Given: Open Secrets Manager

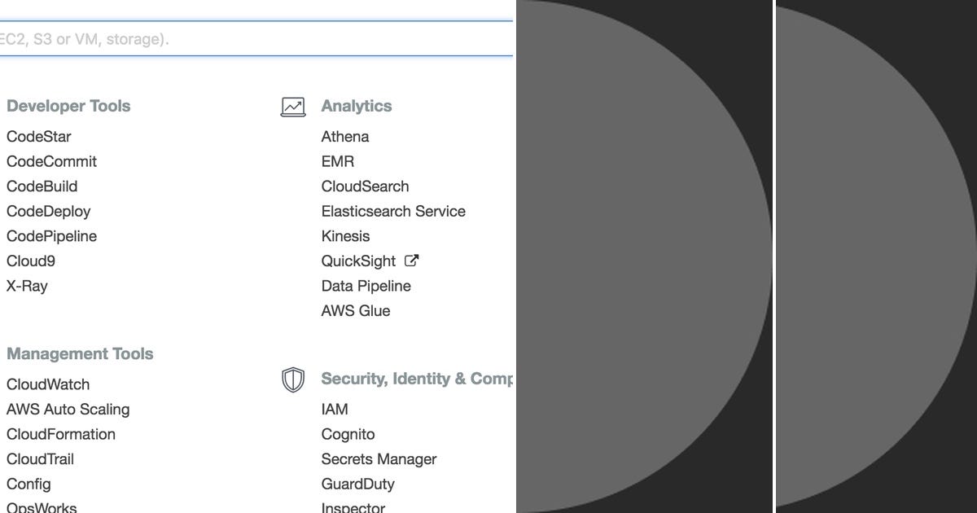Looking at the screenshot, I should (x=379, y=459).
